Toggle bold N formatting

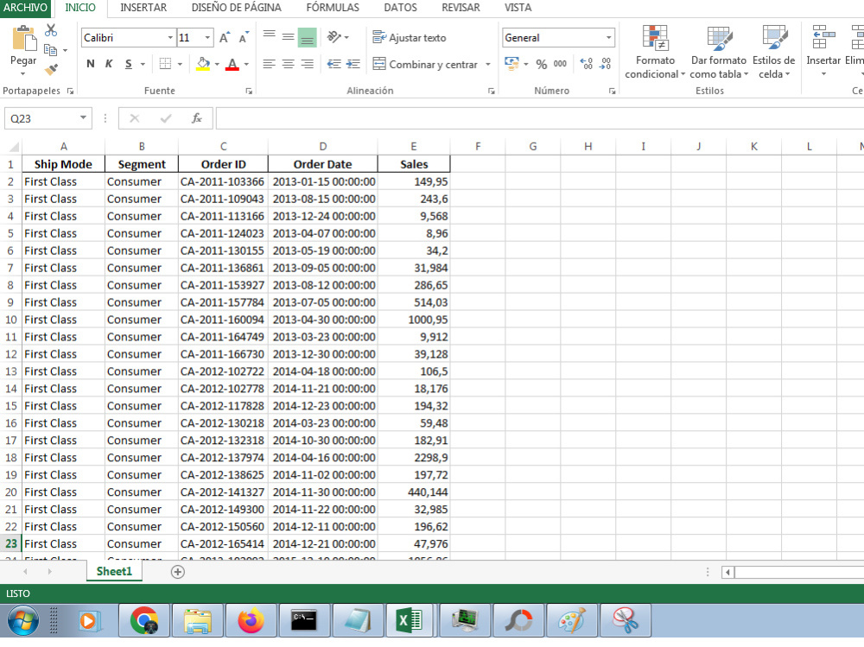pos(91,64)
